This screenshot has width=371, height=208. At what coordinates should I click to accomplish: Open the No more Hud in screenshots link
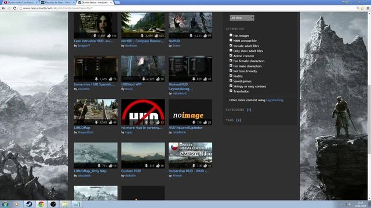pos(141,128)
